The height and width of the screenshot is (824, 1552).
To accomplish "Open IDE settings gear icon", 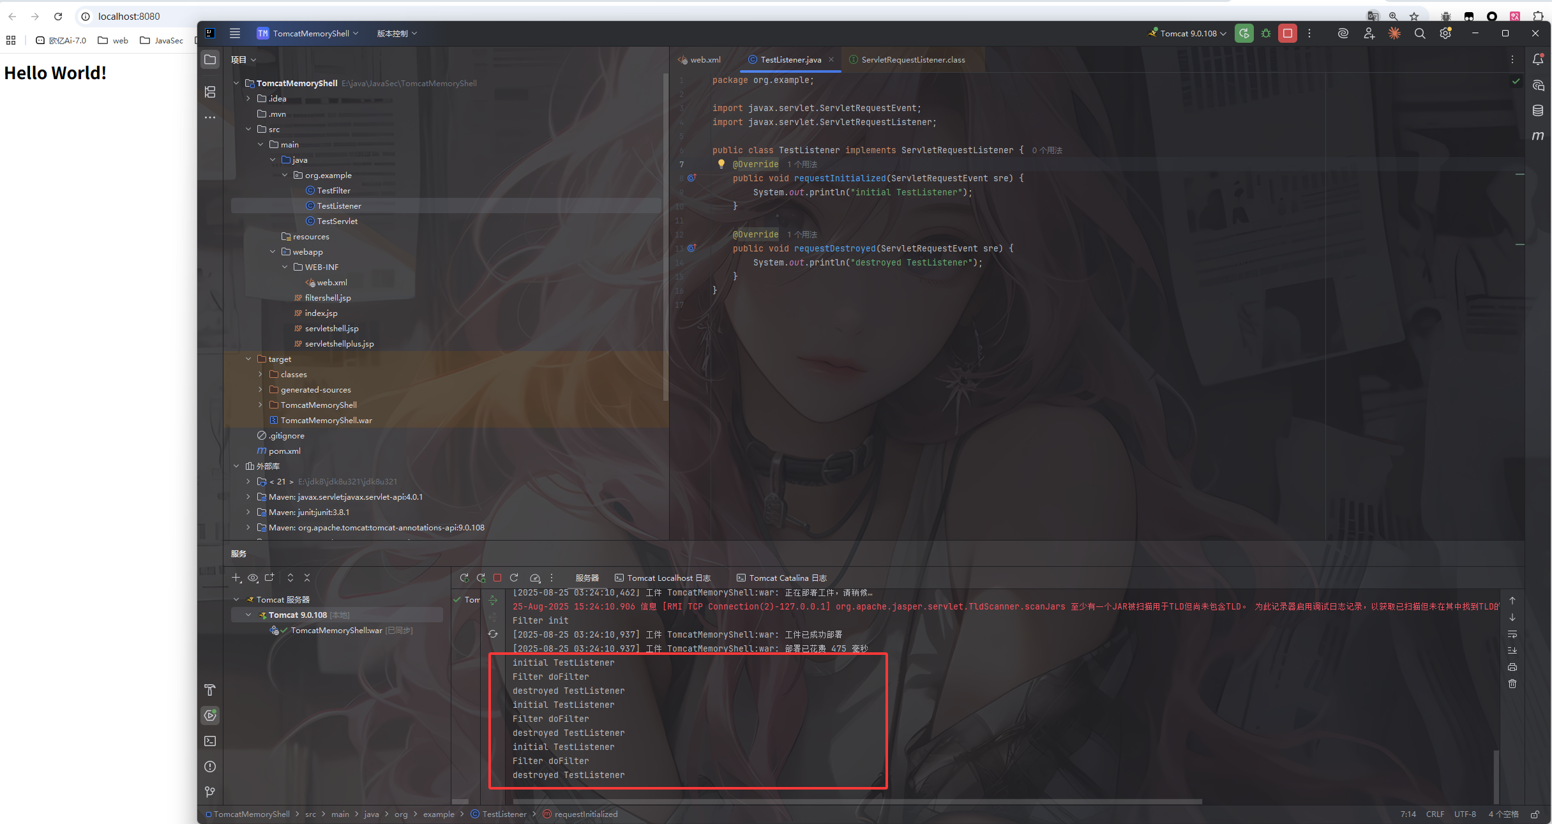I will 1445,33.
